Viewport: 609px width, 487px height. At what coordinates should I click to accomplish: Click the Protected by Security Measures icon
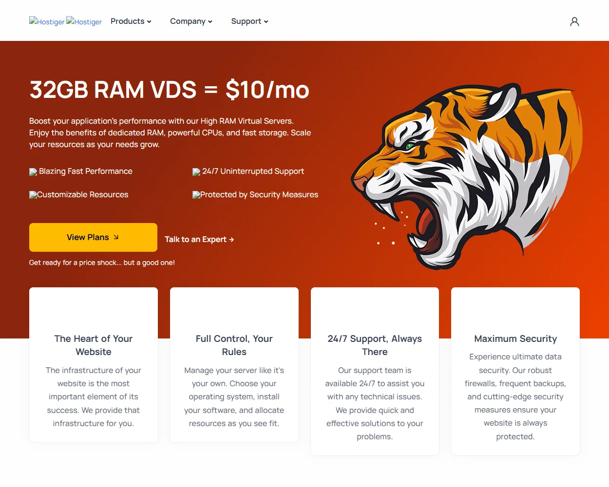(196, 195)
